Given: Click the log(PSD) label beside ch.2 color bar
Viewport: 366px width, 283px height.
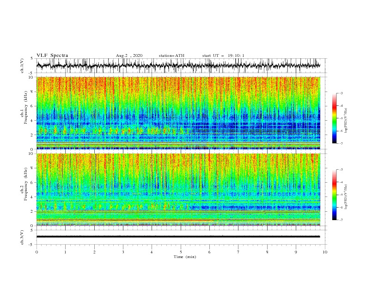Looking at the screenshot, I should pyautogui.click(x=346, y=197).
